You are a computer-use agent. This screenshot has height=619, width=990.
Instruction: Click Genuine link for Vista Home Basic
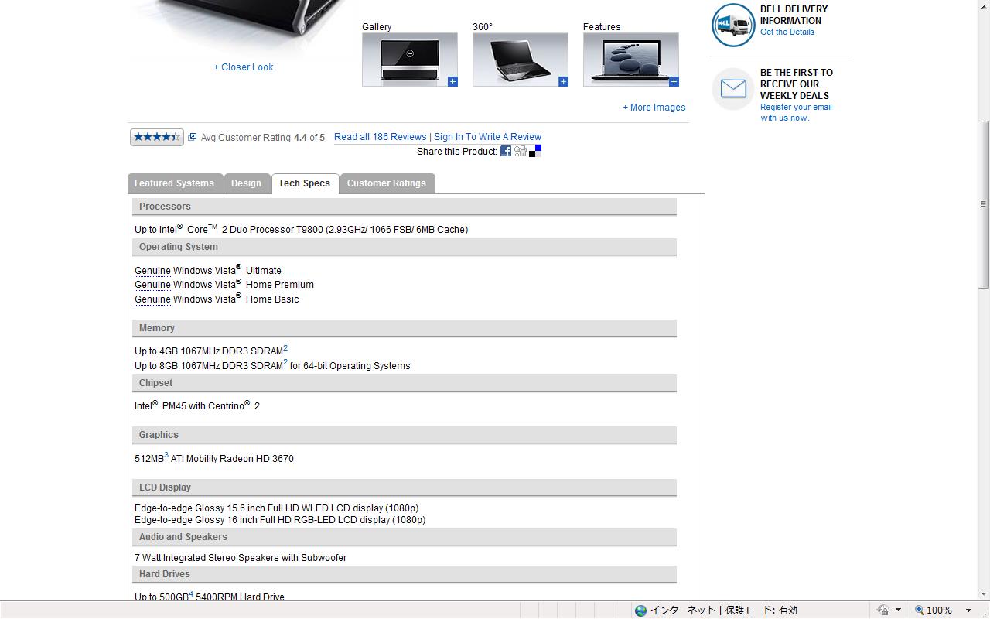[152, 299]
